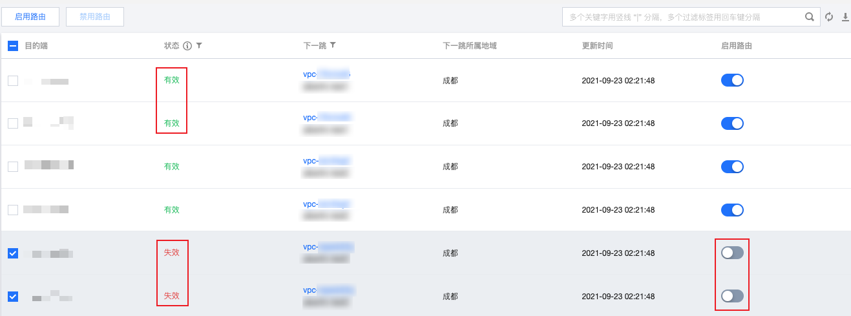Disable the first row's route switch
The height and width of the screenshot is (316, 851).
click(x=732, y=80)
